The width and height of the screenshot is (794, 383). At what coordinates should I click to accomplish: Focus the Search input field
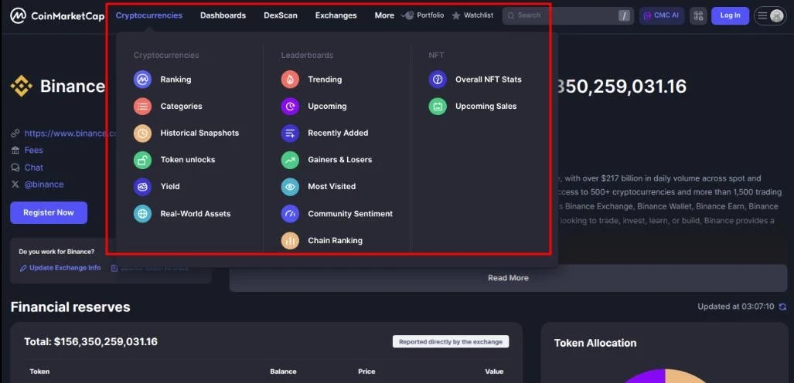(567, 15)
